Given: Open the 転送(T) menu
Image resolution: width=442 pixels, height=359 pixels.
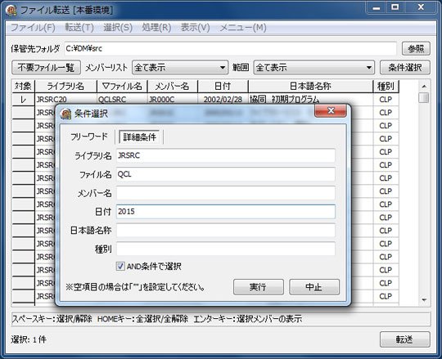Looking at the screenshot, I should pos(79,28).
